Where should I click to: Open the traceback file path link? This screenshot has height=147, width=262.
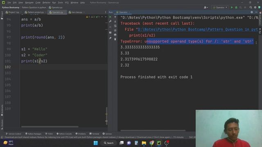[x=198, y=29]
